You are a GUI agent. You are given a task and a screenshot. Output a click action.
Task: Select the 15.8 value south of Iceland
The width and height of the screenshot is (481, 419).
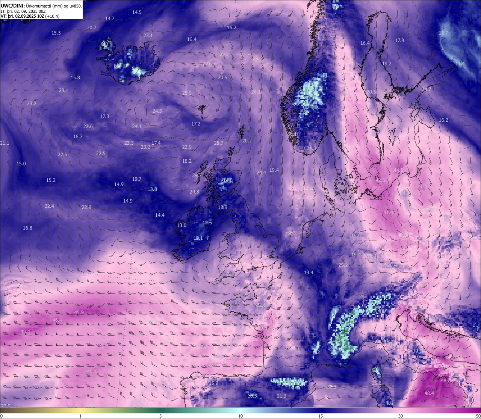[75, 77]
